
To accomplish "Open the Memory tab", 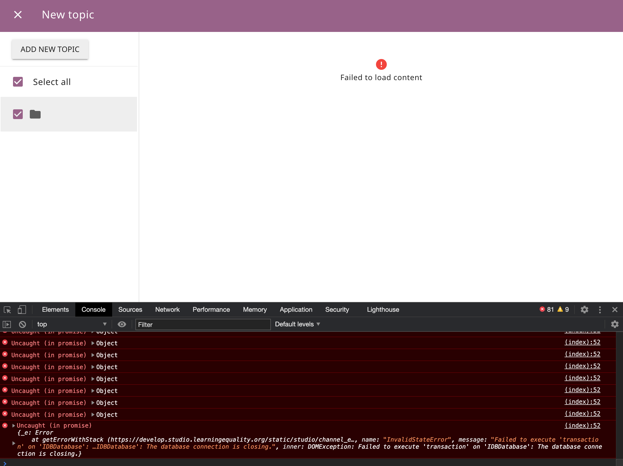I will [x=255, y=310].
